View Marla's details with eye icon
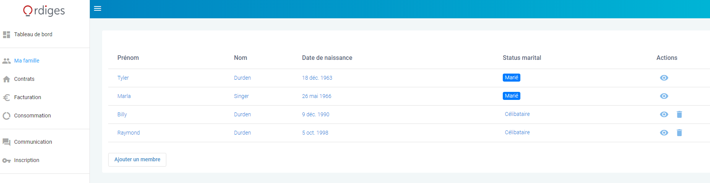The image size is (710, 183). [x=664, y=96]
